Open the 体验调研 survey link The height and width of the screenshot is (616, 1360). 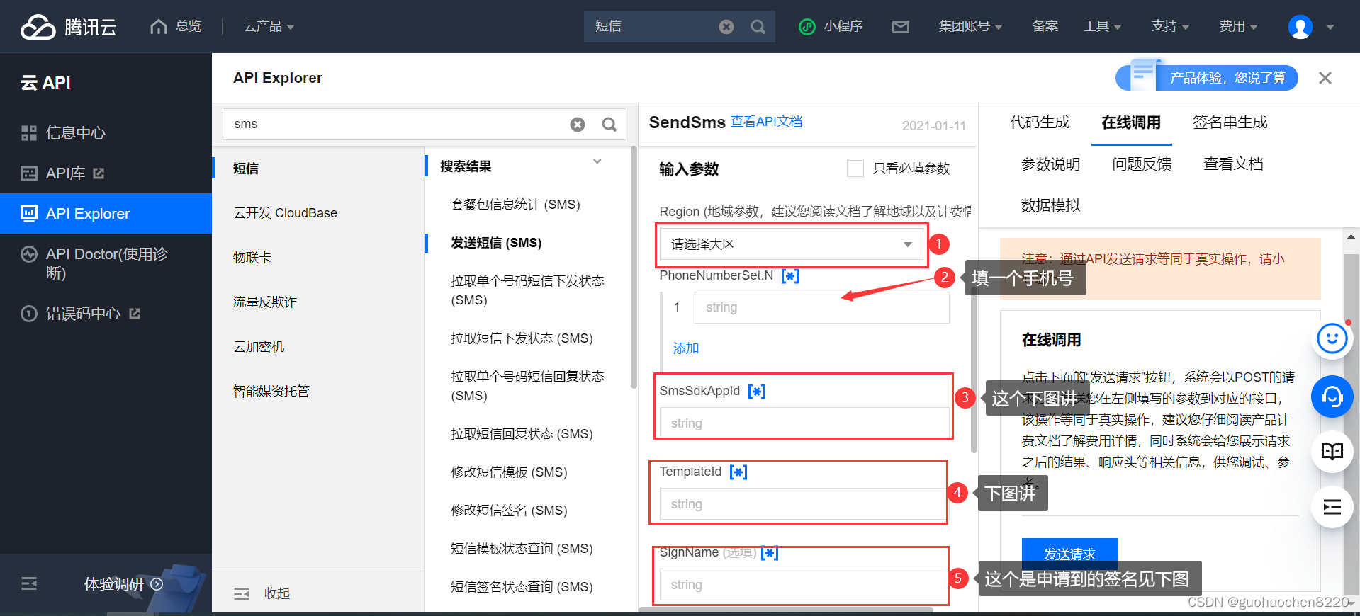tap(123, 584)
